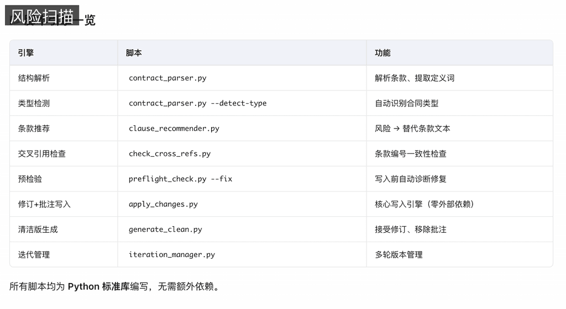This screenshot has height=309, width=566.
Task: Select the 修订+批注写入 engine cell
Action: pyautogui.click(x=44, y=204)
